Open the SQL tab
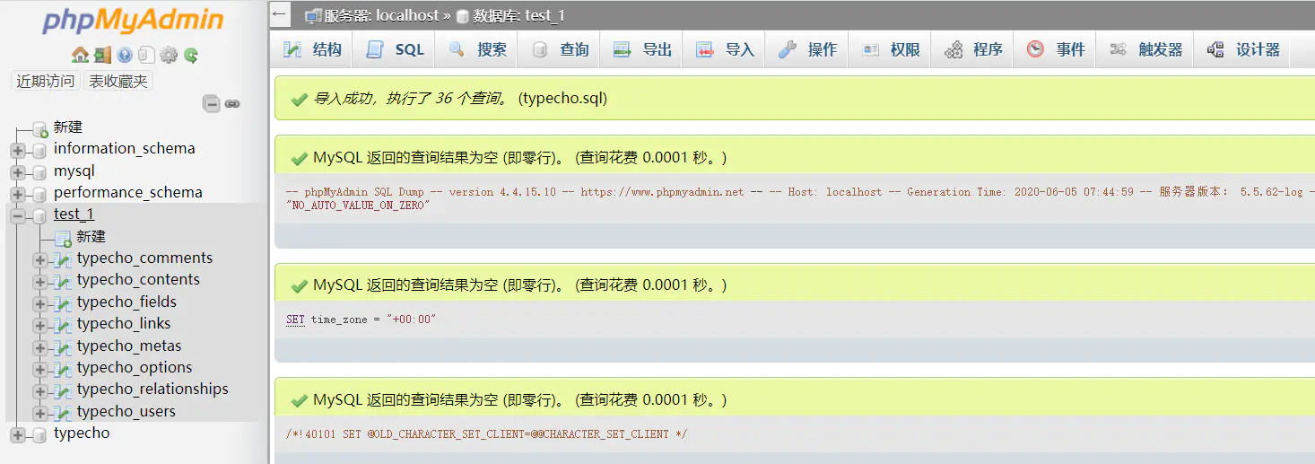The width and height of the screenshot is (1315, 464). pyautogui.click(x=394, y=49)
